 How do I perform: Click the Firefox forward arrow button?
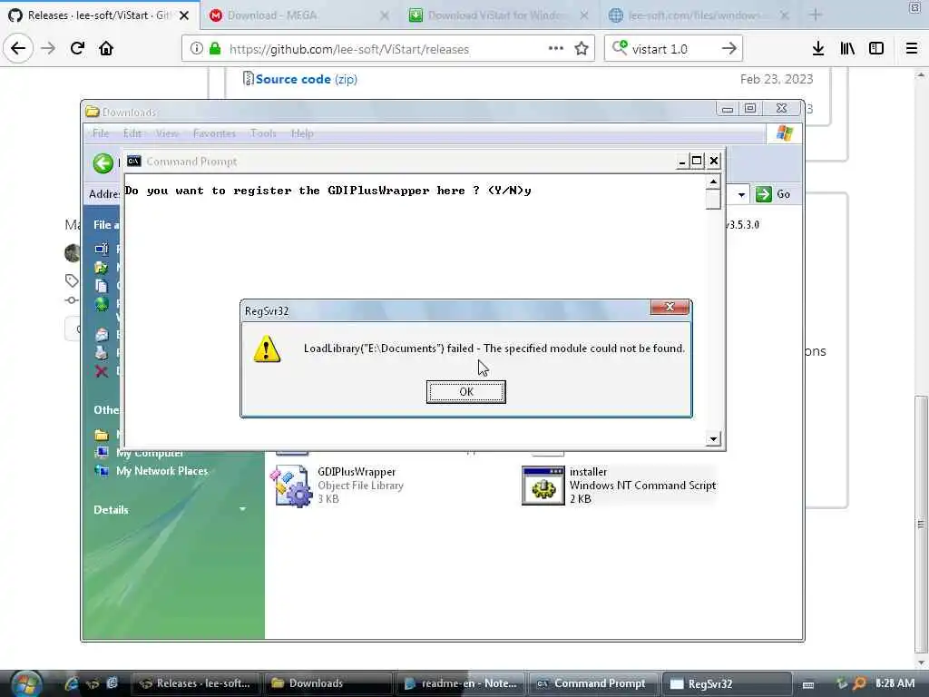(x=48, y=49)
